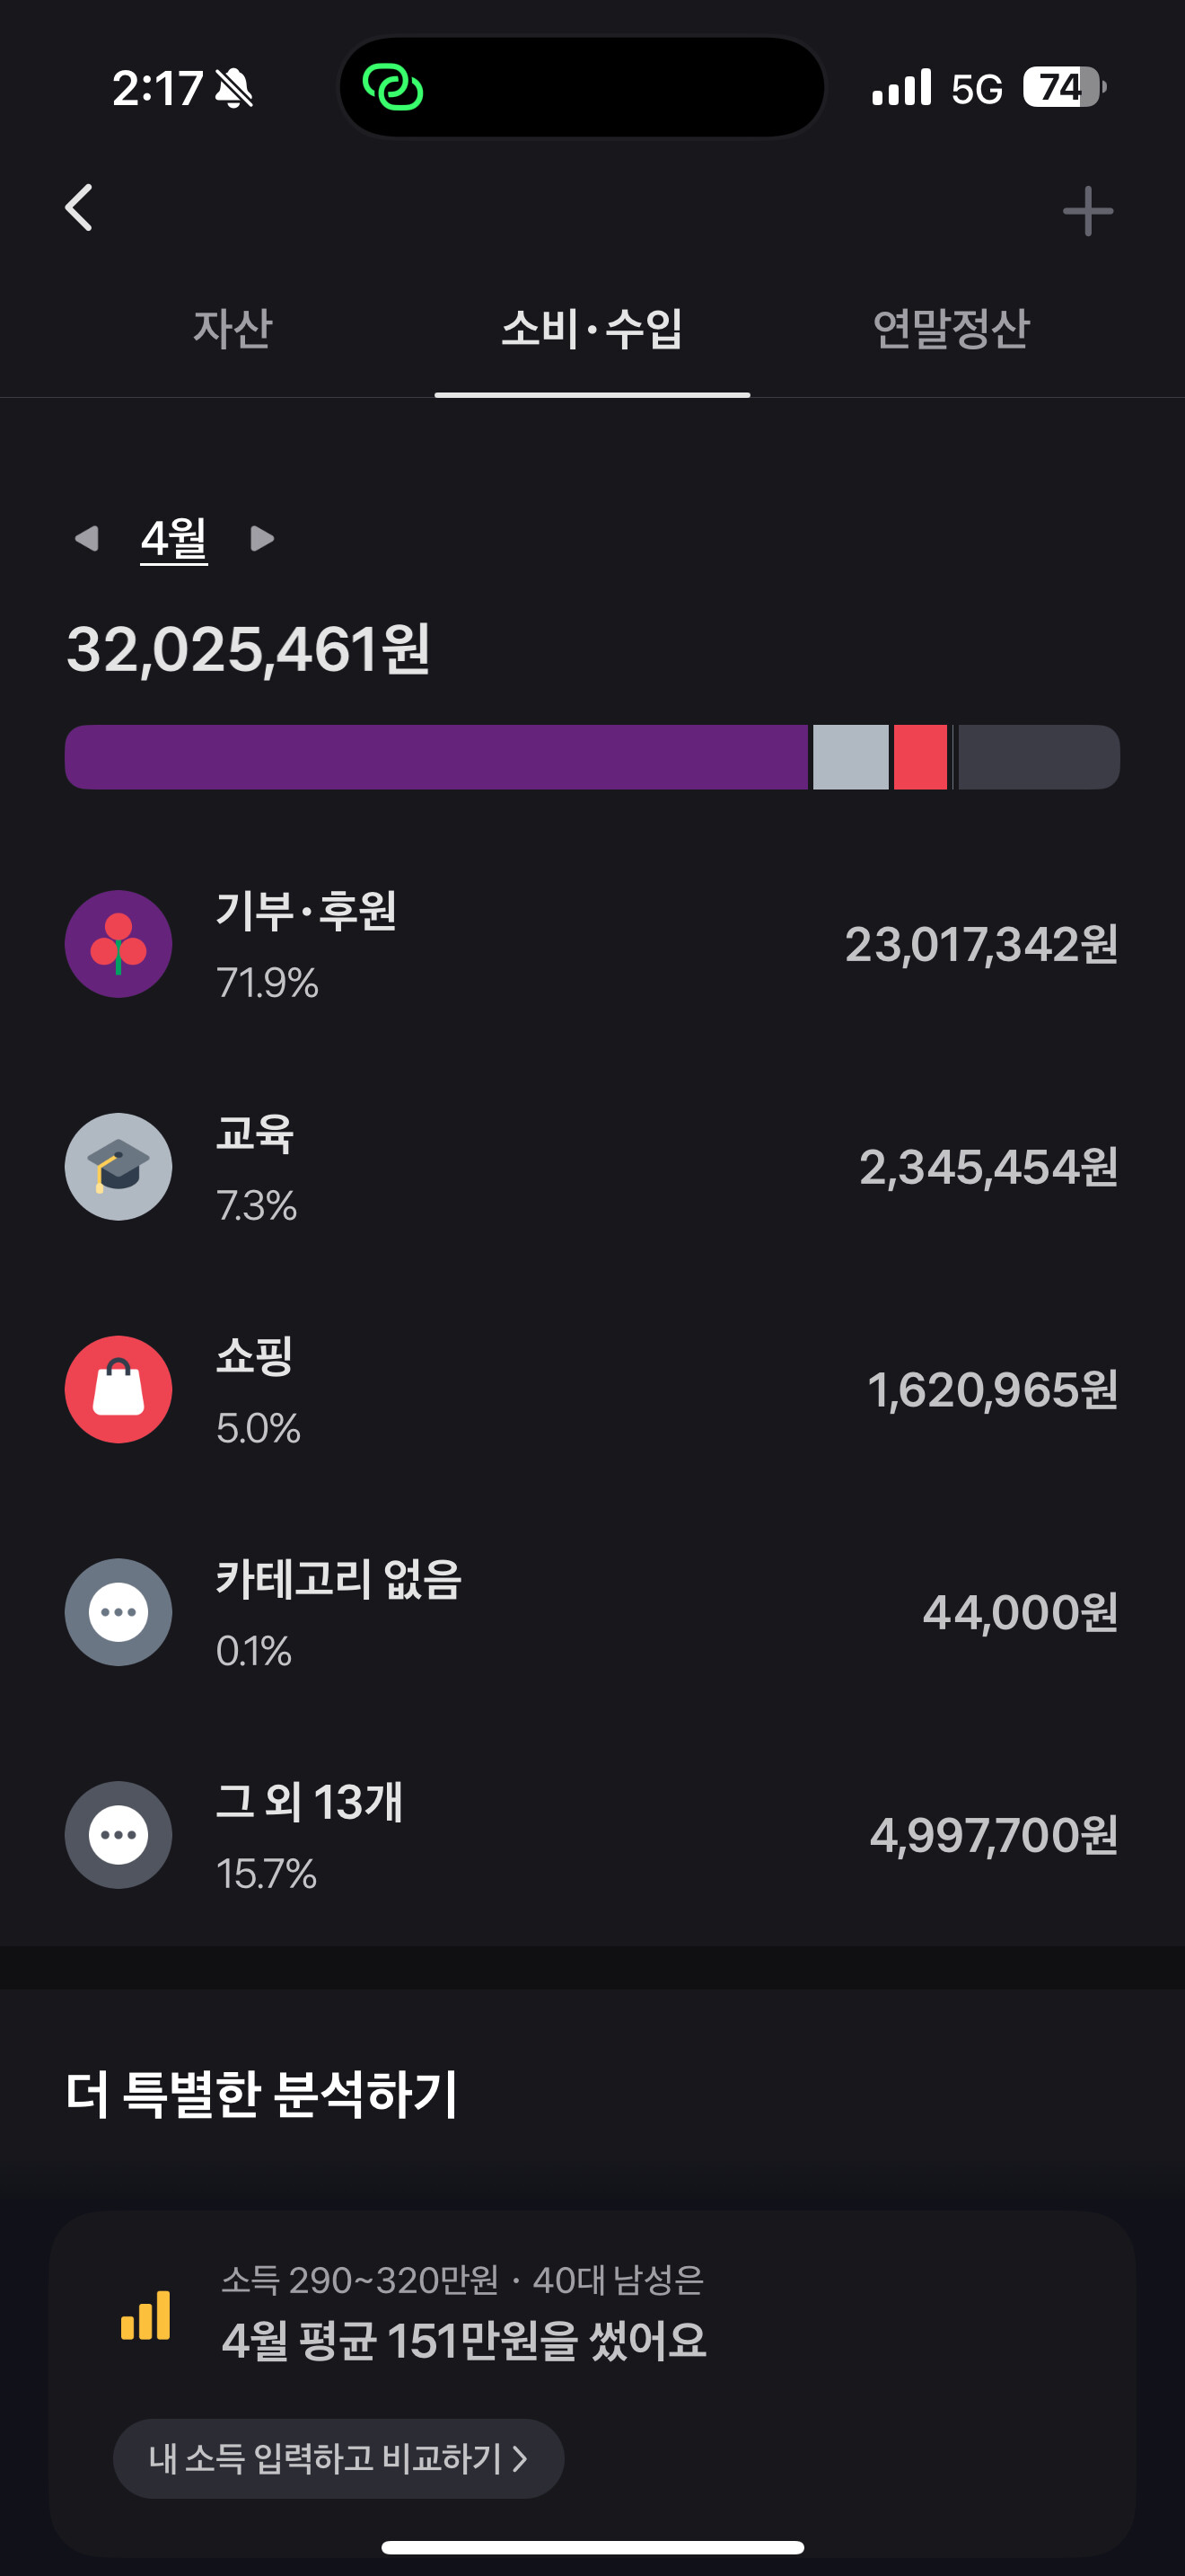
Task: Select the 소비·수입 tab
Action: (x=592, y=328)
